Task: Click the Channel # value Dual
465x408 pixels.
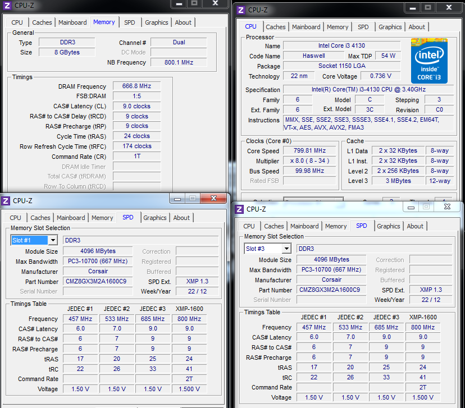Action: (x=179, y=42)
